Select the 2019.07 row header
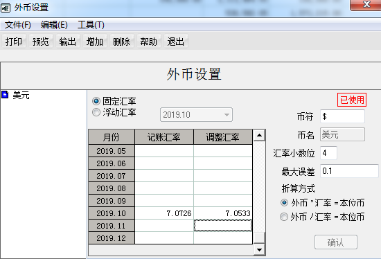Viewport: 381px width, 259px height. point(112,176)
